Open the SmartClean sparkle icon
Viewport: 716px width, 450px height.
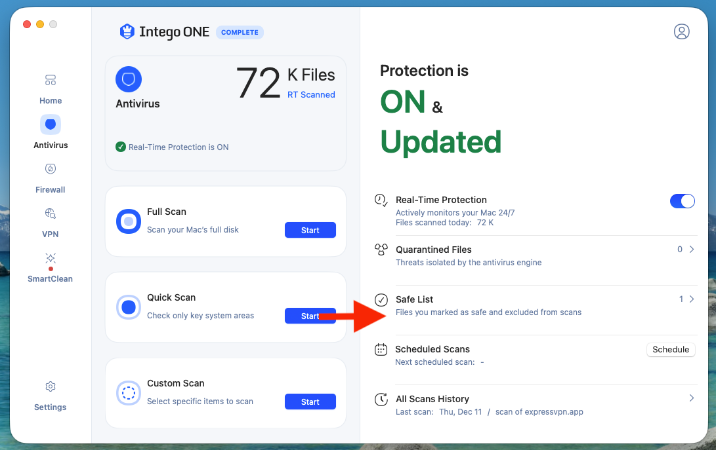51,259
